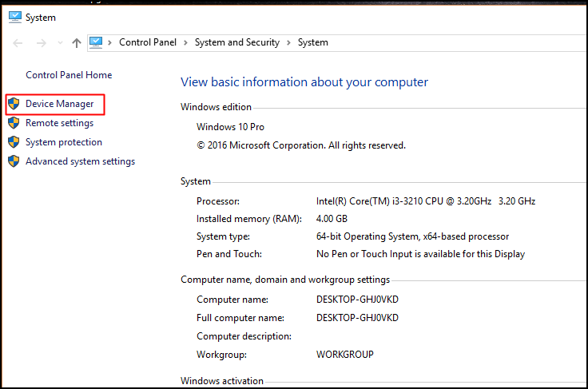Click the Installed memory (RAM): label
Screen dimensions: 588x389
pyautogui.click(x=249, y=219)
